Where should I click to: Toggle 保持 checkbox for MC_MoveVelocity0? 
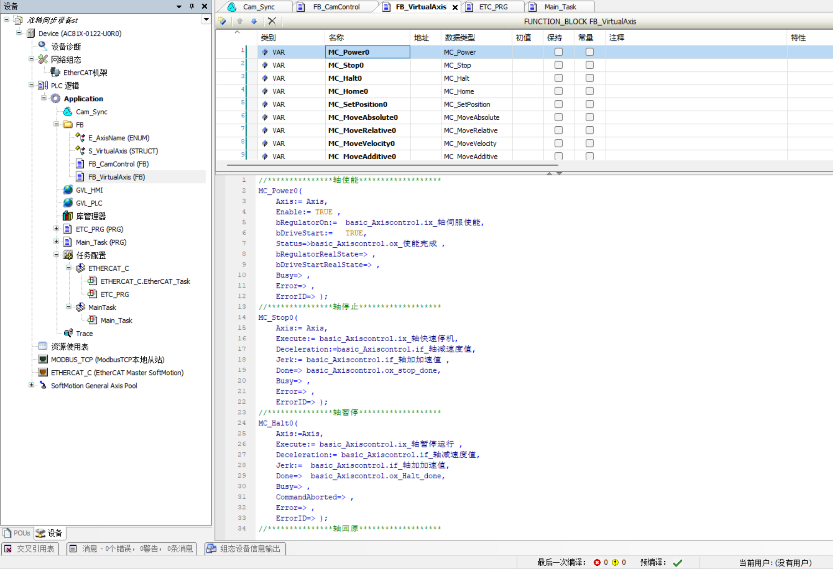point(559,143)
